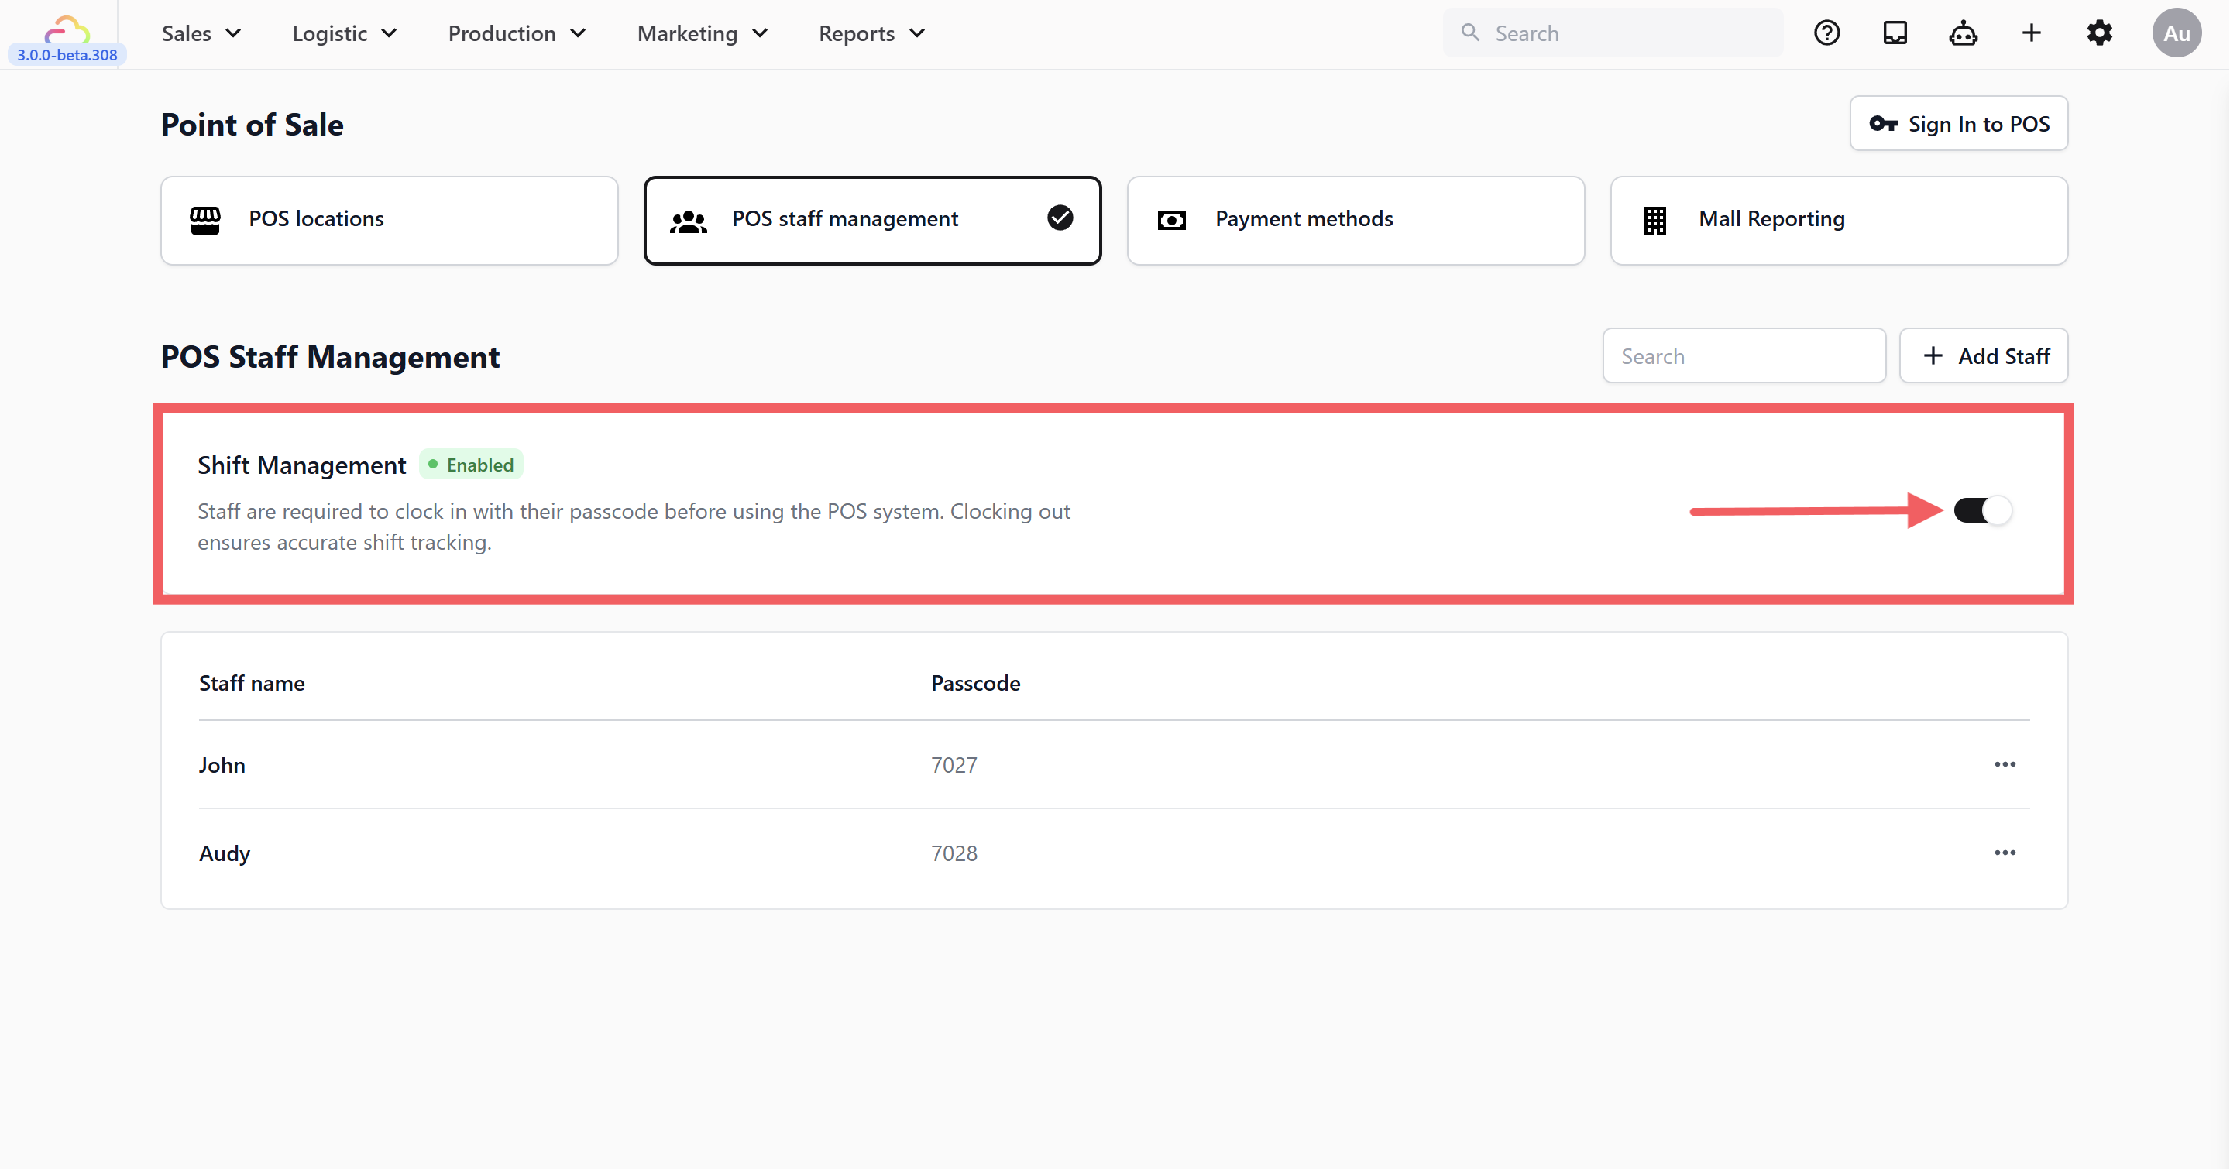The height and width of the screenshot is (1170, 2230).
Task: Click the people icon on POS staff management
Action: pyautogui.click(x=689, y=221)
